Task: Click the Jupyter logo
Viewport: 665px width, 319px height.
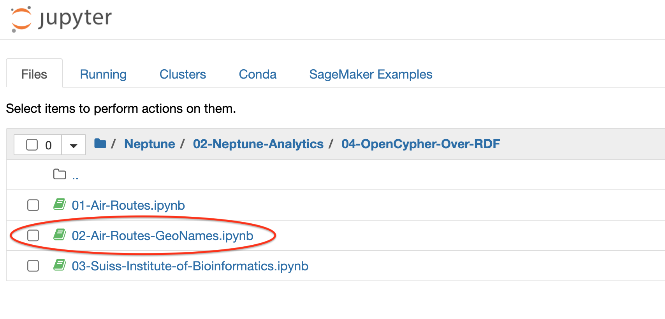Action: point(61,18)
